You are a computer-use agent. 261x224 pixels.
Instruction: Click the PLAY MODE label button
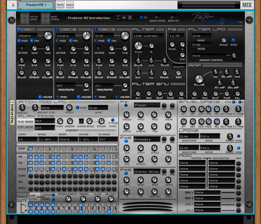25,122
